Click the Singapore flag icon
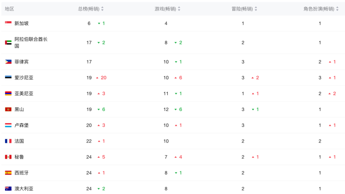This screenshot has height=194, width=345. [8, 23]
